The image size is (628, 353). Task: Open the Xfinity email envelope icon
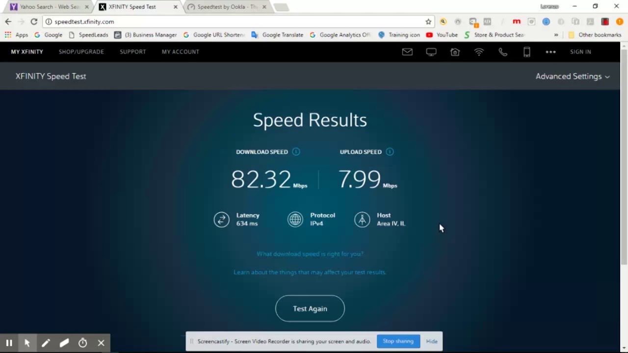pos(407,51)
